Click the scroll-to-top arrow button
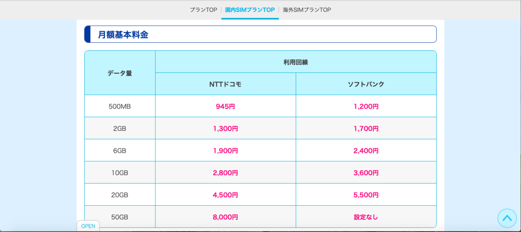Screen dimensions: 521x232 pyautogui.click(x=507, y=219)
